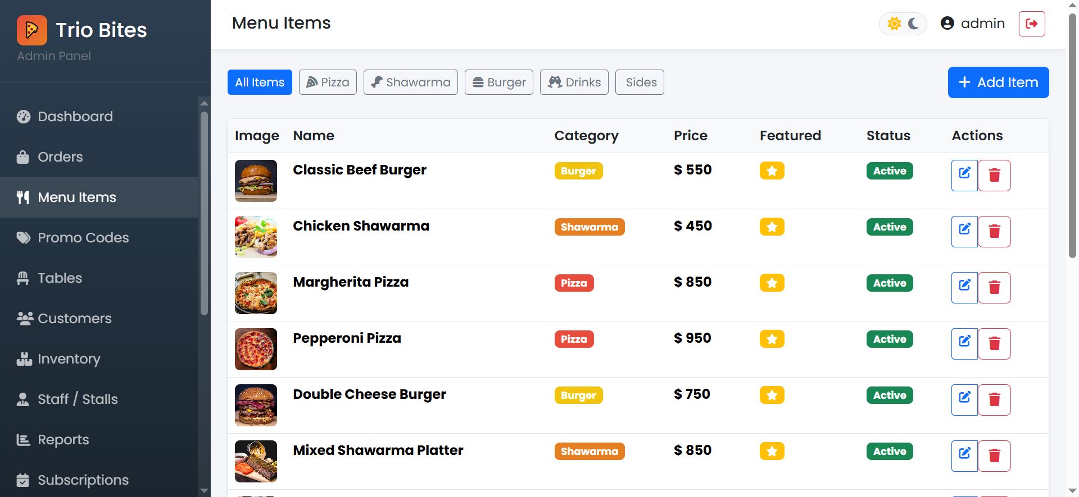
Task: Open Orders in the sidebar
Action: pyautogui.click(x=60, y=157)
